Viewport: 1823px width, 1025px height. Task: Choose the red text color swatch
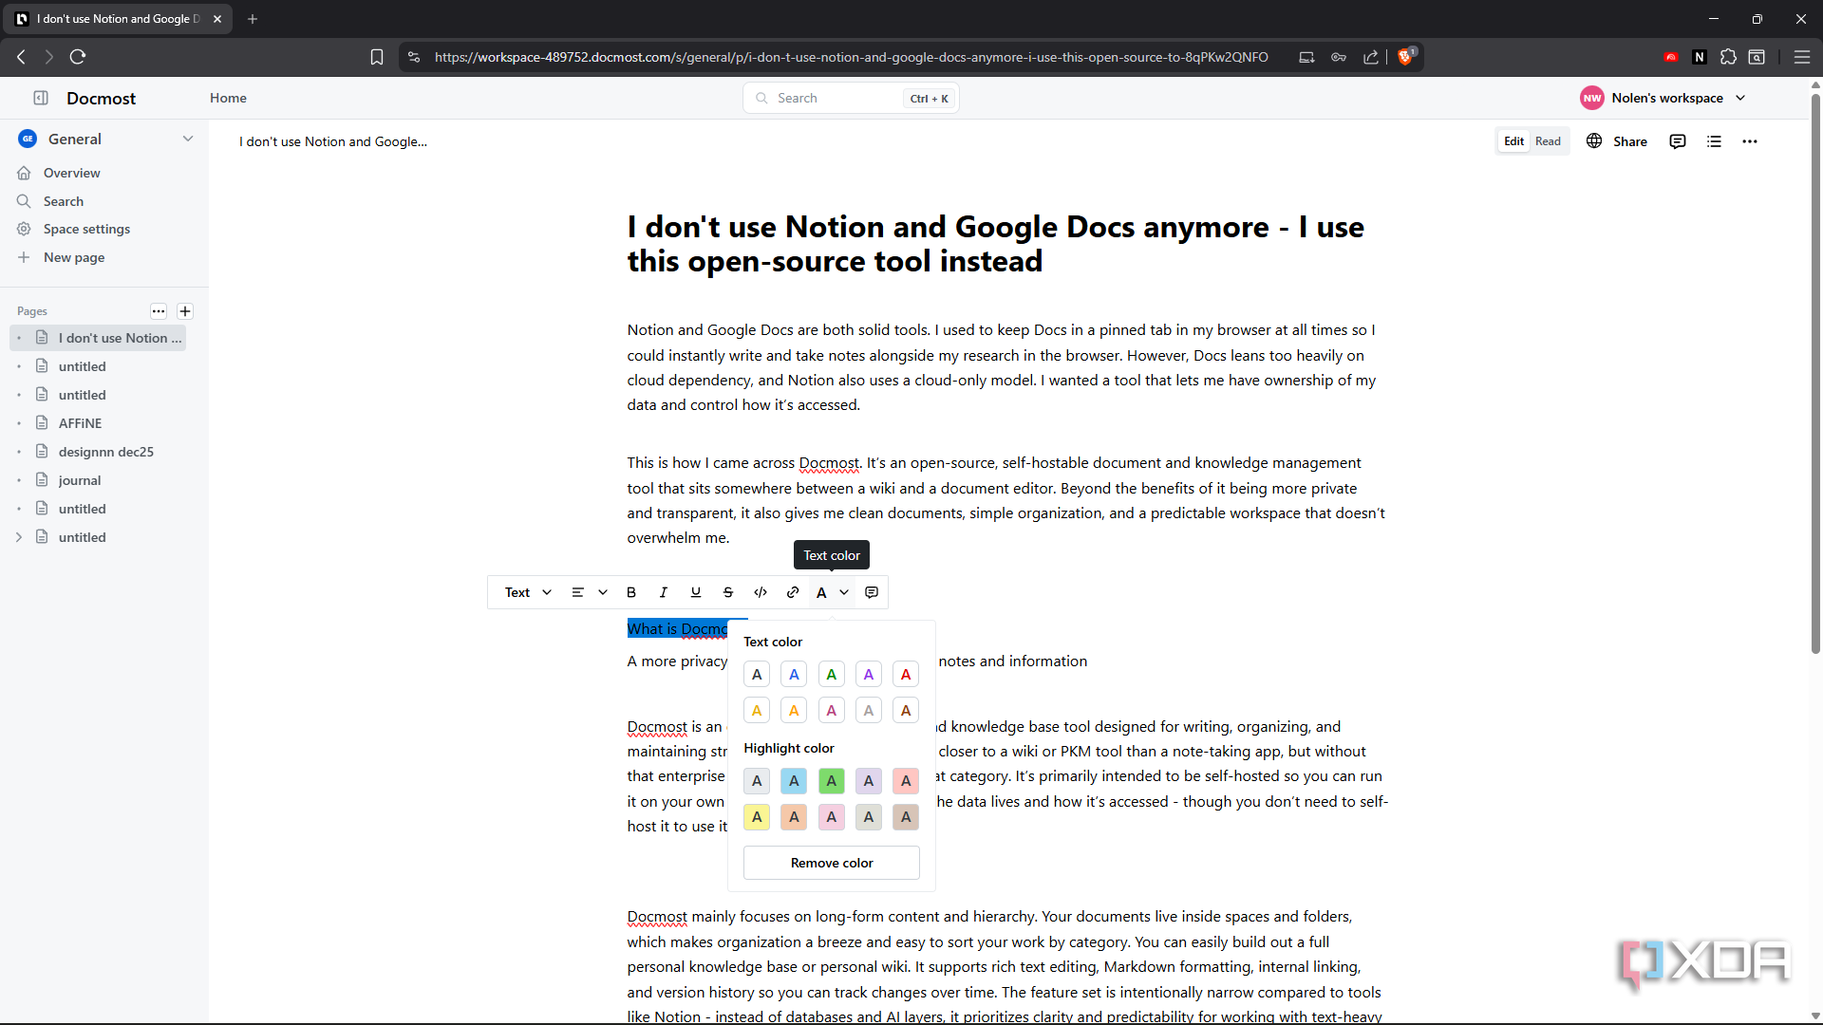906,675
